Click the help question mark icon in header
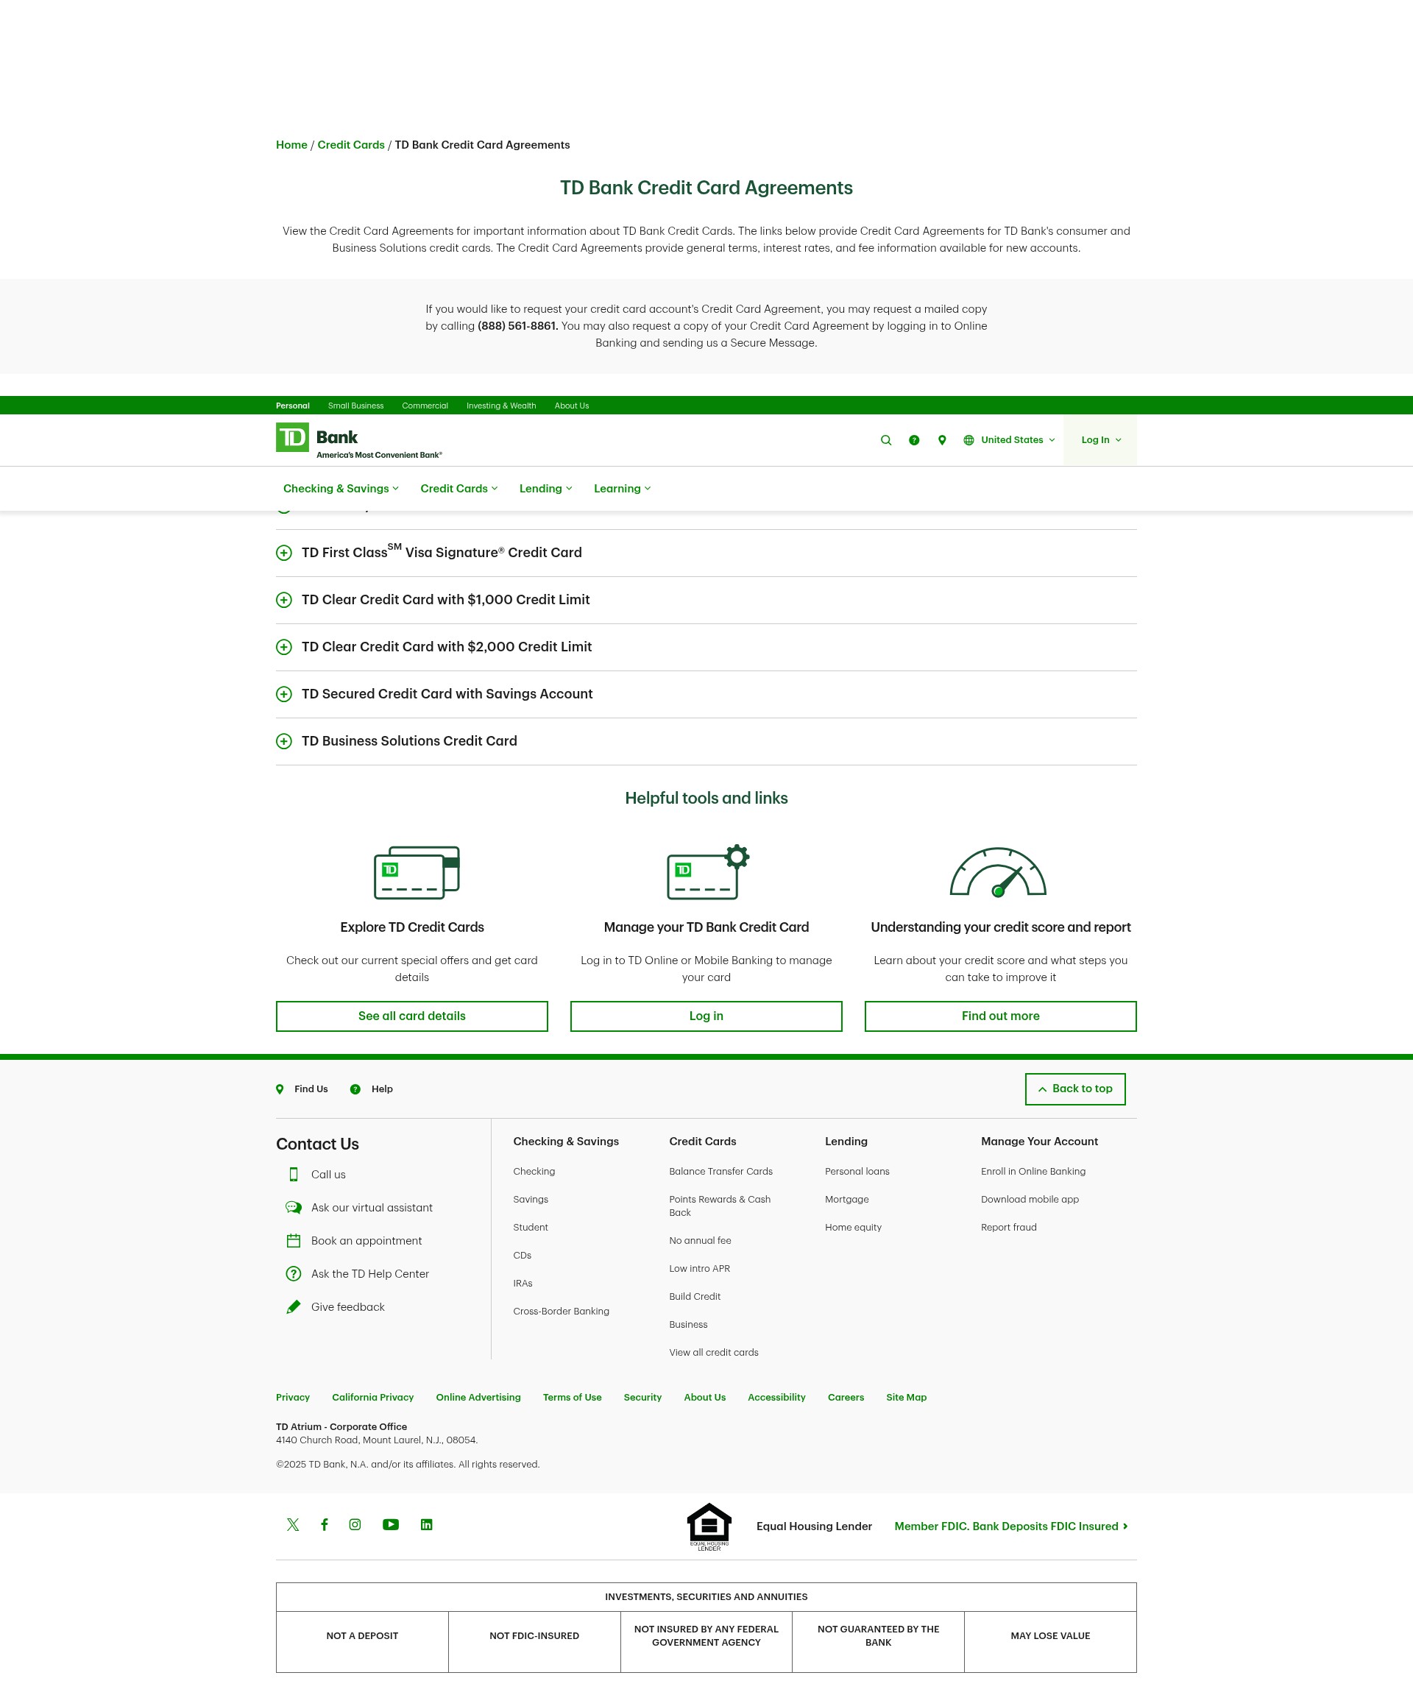The height and width of the screenshot is (1695, 1413). click(913, 440)
